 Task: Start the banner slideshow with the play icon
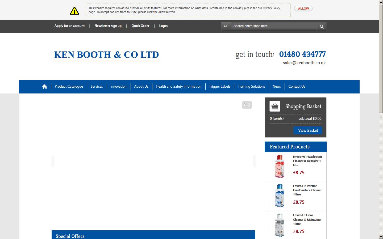244,105
